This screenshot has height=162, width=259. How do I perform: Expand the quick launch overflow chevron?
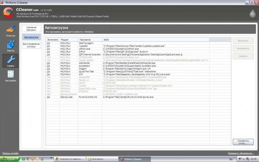coord(51,158)
